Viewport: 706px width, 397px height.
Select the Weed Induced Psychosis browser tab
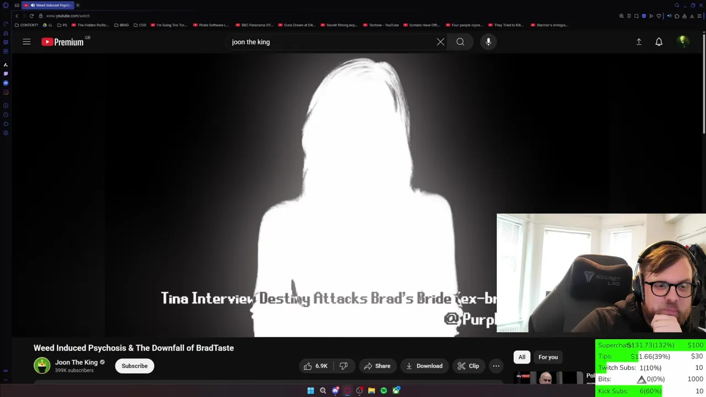coord(49,5)
